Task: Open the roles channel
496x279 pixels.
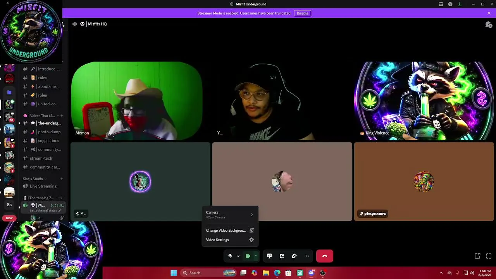Action: [43, 95]
